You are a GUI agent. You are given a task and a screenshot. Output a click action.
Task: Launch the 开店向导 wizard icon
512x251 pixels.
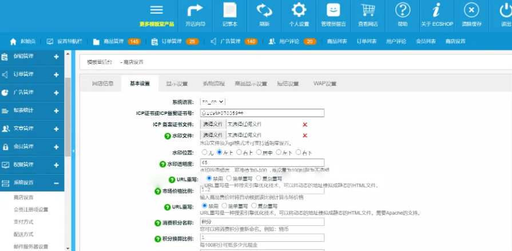195,10
